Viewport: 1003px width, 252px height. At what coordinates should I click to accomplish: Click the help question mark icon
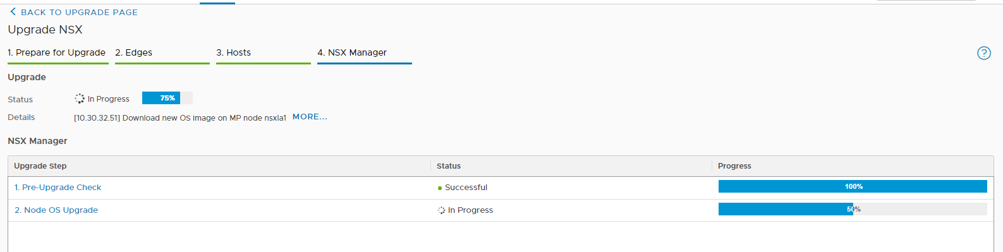(x=983, y=53)
